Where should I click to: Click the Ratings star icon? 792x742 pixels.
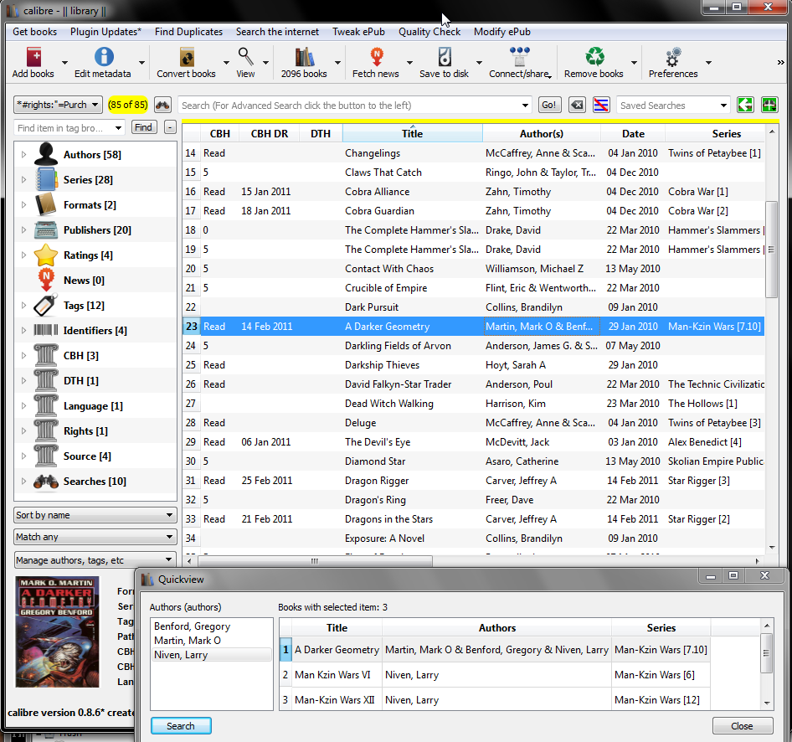click(46, 255)
